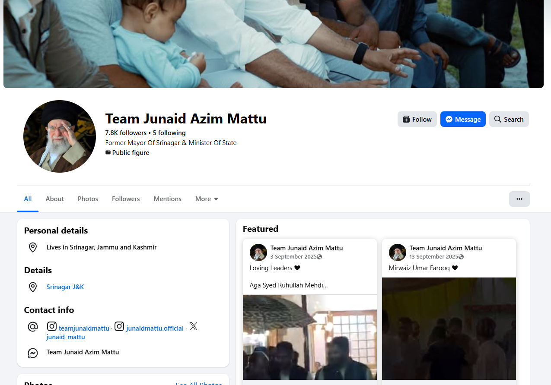Open the ellipsis options menu

tap(519, 199)
